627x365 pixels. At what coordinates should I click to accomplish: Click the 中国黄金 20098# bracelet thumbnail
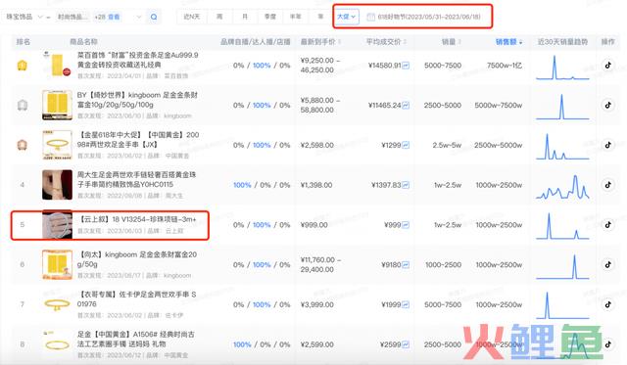tap(57, 145)
